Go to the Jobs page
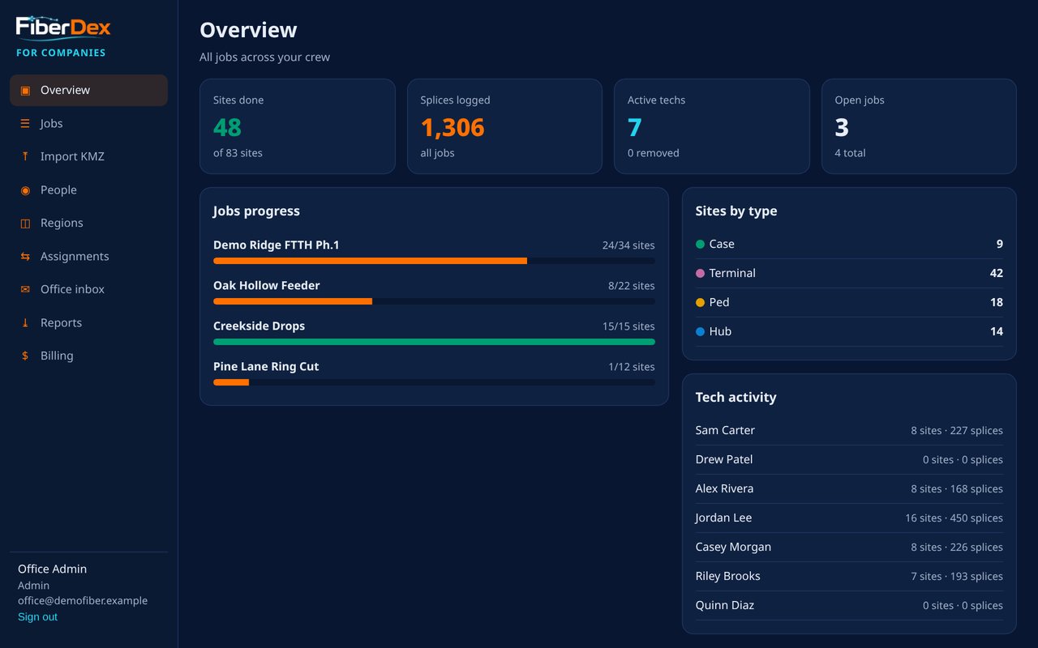Viewport: 1038px width, 648px height. [88, 123]
